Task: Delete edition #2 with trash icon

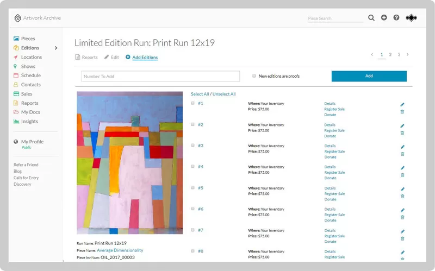Action: [x=402, y=133]
